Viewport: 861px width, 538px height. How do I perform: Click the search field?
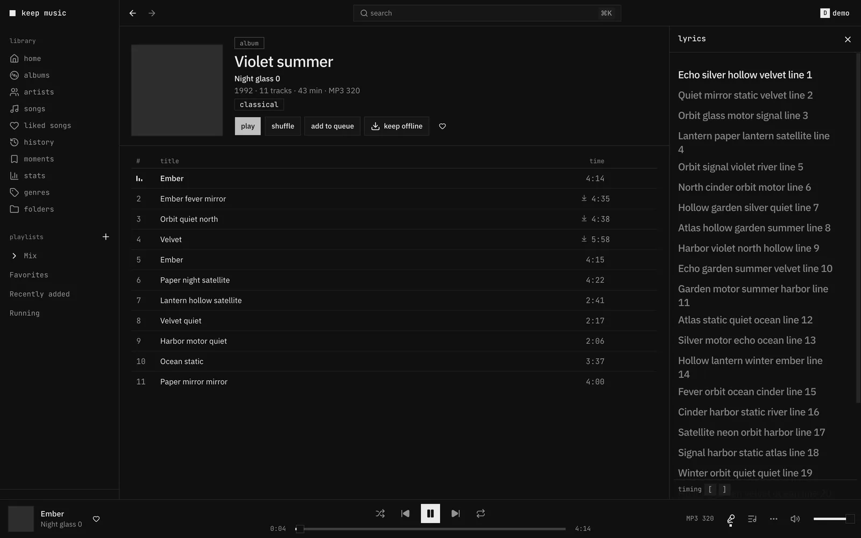(487, 13)
